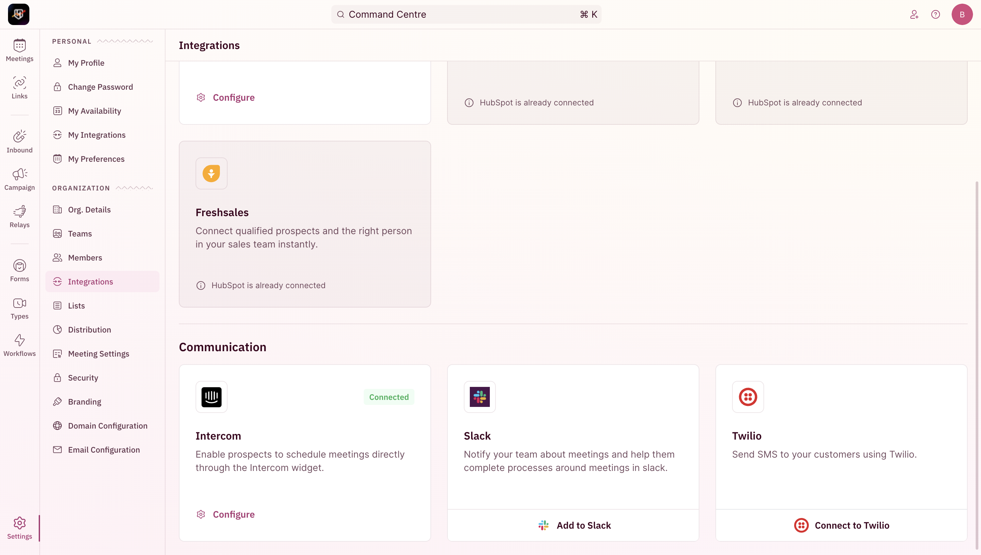Screen dimensions: 981x555
Task: Go to Links in the left rail
Action: [19, 88]
